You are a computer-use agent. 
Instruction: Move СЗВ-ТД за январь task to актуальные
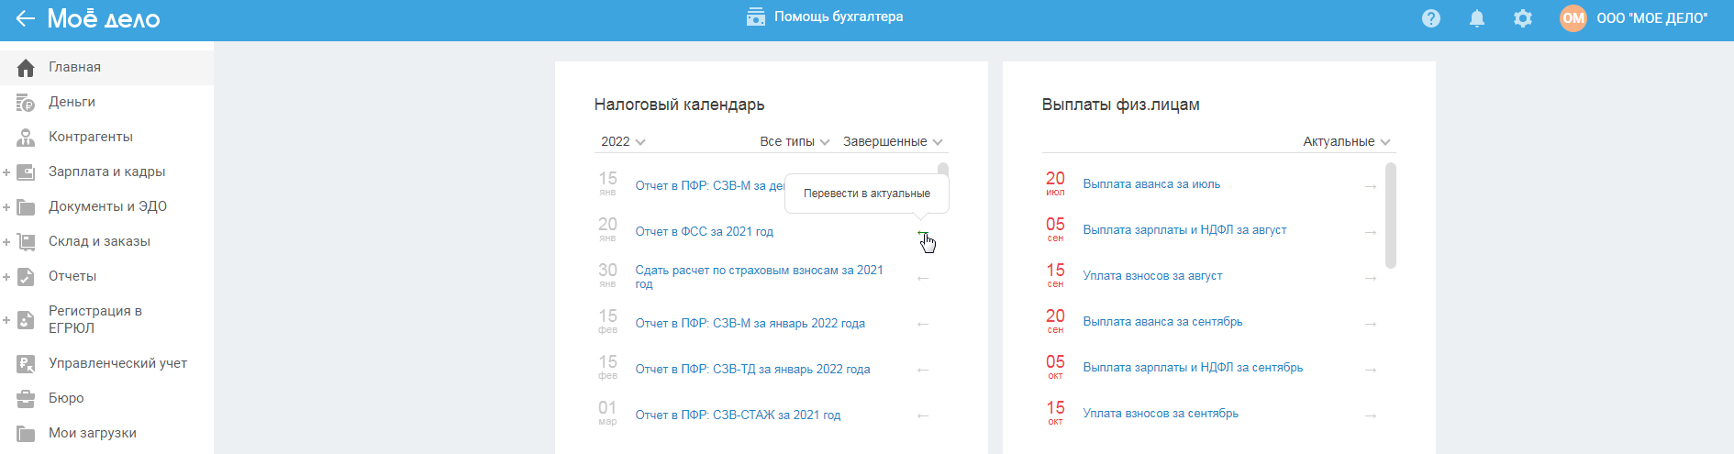(x=923, y=370)
